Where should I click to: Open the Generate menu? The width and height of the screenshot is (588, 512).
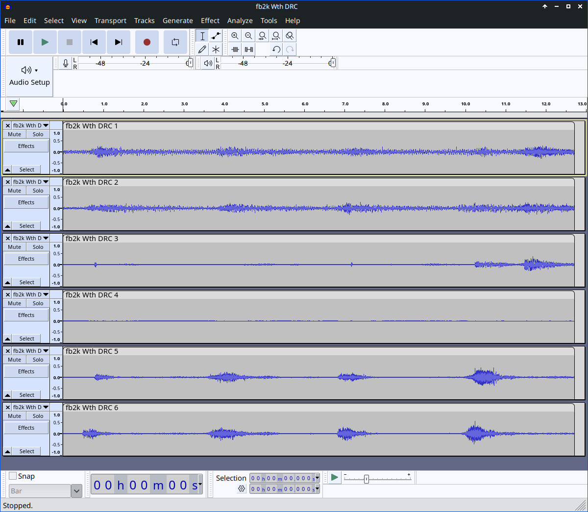point(178,21)
